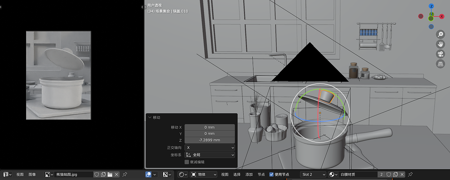The image size is (450, 180).
Task: Click material user count 2 button
Action: pyautogui.click(x=381, y=174)
